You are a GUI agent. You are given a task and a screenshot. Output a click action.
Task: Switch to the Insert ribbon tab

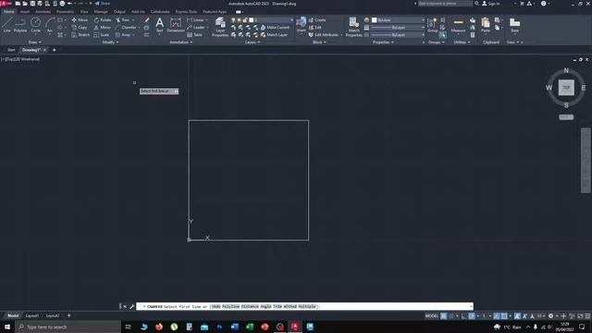25,12
